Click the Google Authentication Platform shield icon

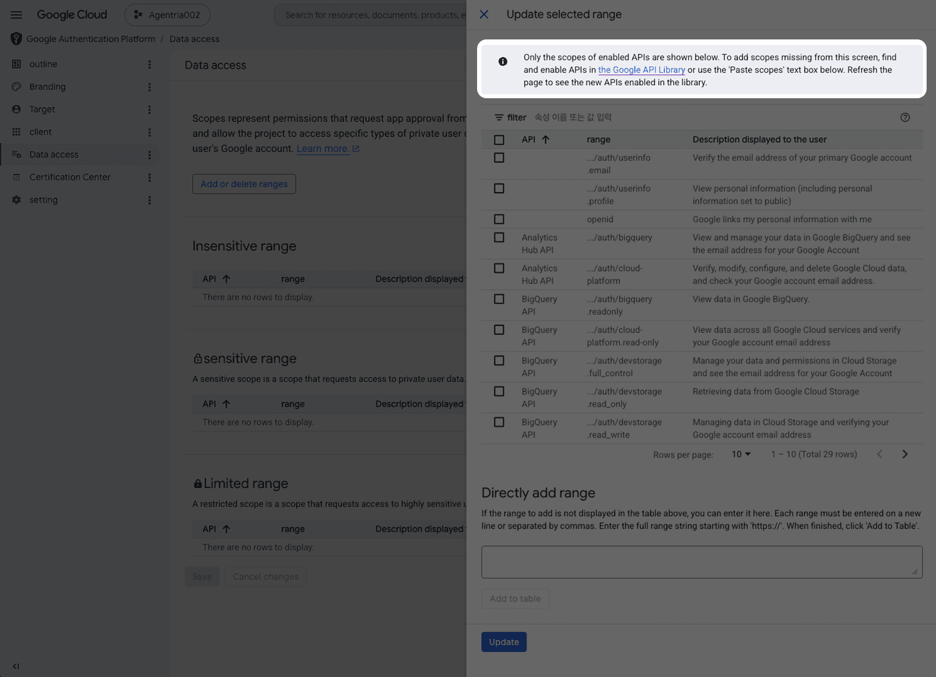[16, 39]
